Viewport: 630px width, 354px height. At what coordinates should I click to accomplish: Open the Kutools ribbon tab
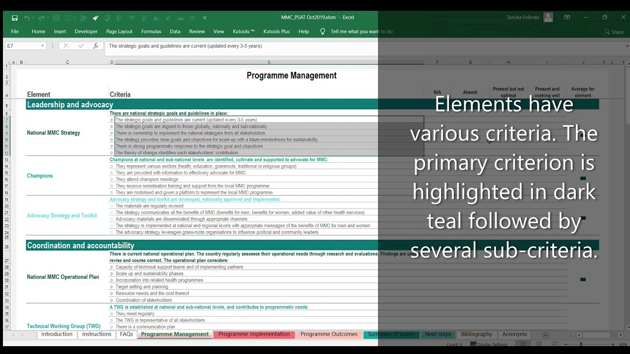244,31
